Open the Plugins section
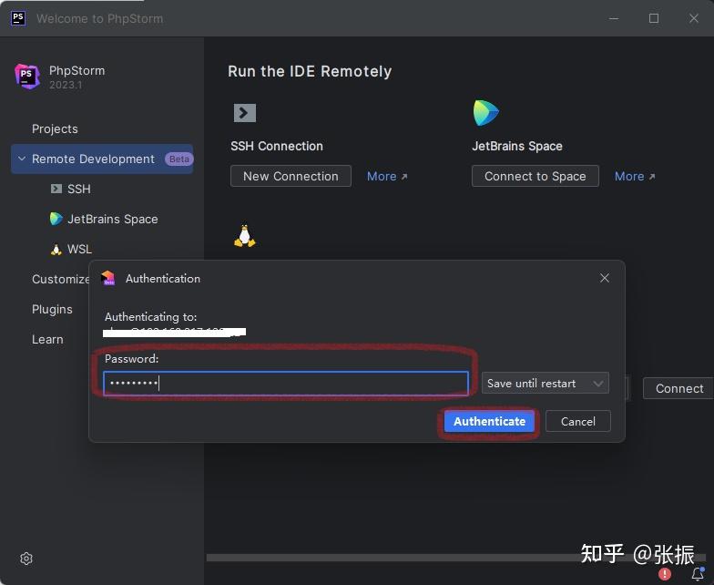Image resolution: width=714 pixels, height=585 pixels. [52, 310]
